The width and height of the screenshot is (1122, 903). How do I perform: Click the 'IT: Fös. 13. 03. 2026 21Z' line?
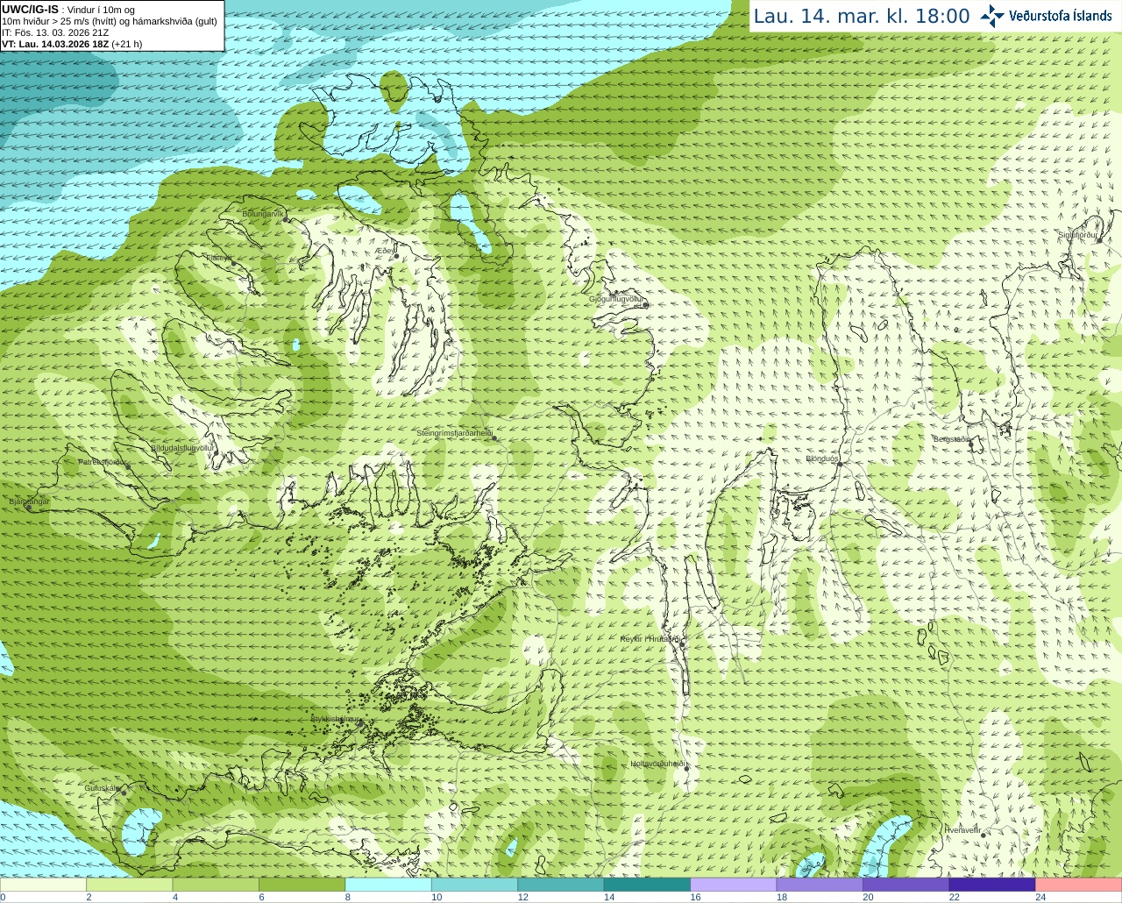click(x=55, y=32)
